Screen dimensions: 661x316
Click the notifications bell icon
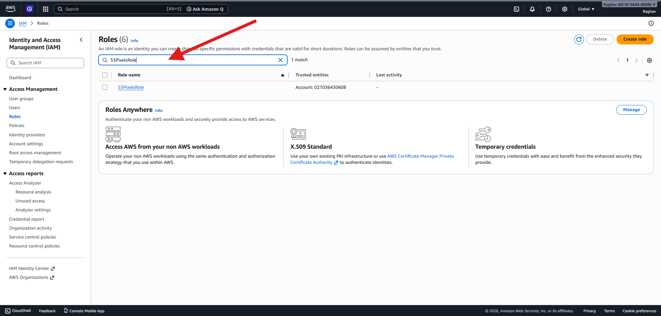[x=533, y=9]
